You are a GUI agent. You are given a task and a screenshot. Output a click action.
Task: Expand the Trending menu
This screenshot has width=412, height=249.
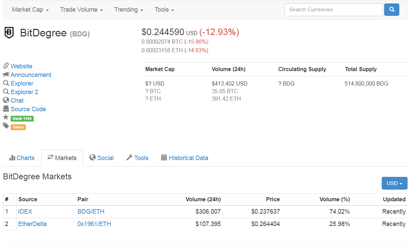129,10
